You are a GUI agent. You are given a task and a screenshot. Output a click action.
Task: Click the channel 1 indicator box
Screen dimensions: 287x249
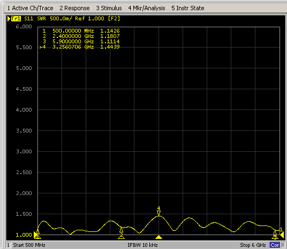click(x=8, y=245)
